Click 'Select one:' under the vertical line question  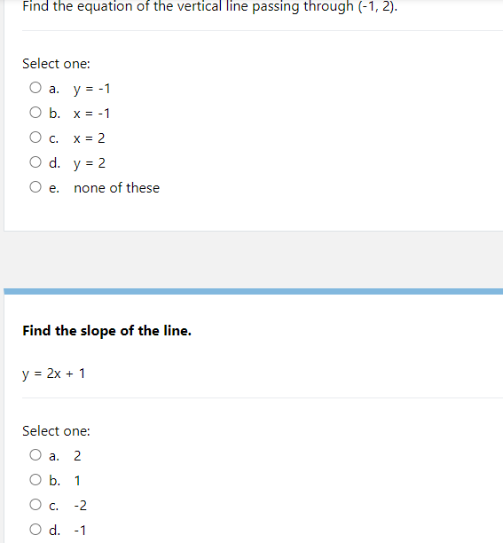coord(56,64)
